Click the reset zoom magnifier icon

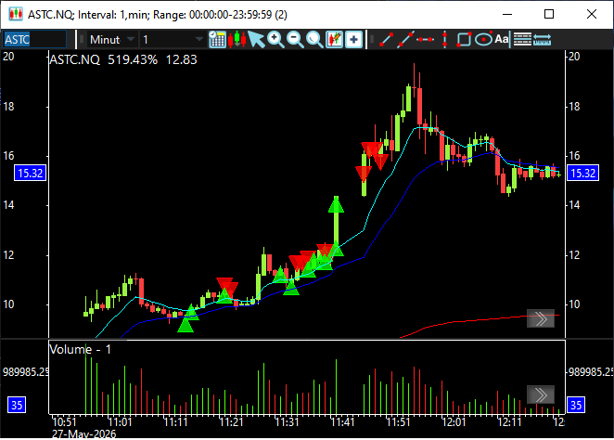pyautogui.click(x=314, y=40)
